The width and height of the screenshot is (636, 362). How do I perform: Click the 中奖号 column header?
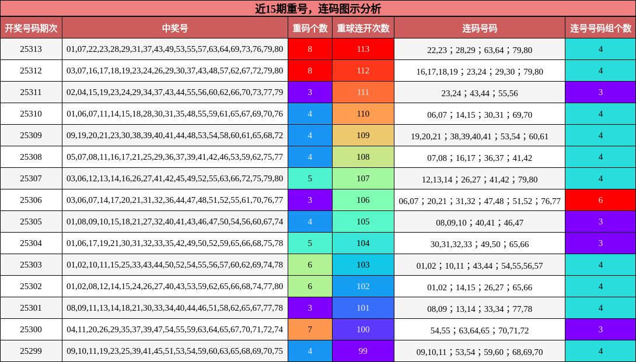tap(175, 27)
